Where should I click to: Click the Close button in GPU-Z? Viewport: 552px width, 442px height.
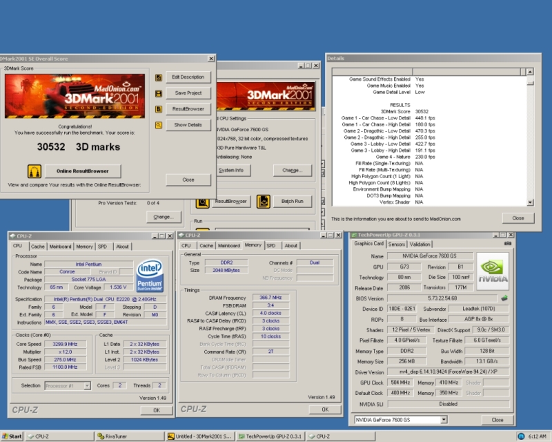[497, 420]
